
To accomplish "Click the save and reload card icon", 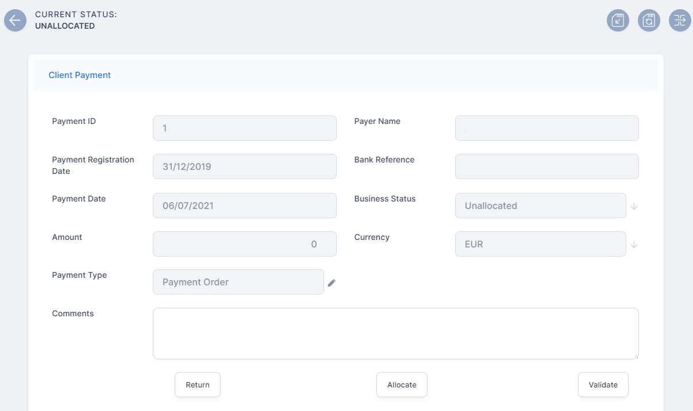I will coord(649,21).
